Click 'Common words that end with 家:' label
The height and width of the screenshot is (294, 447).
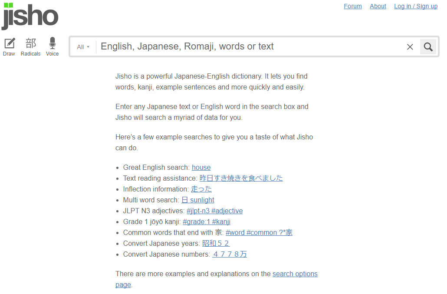(x=173, y=233)
